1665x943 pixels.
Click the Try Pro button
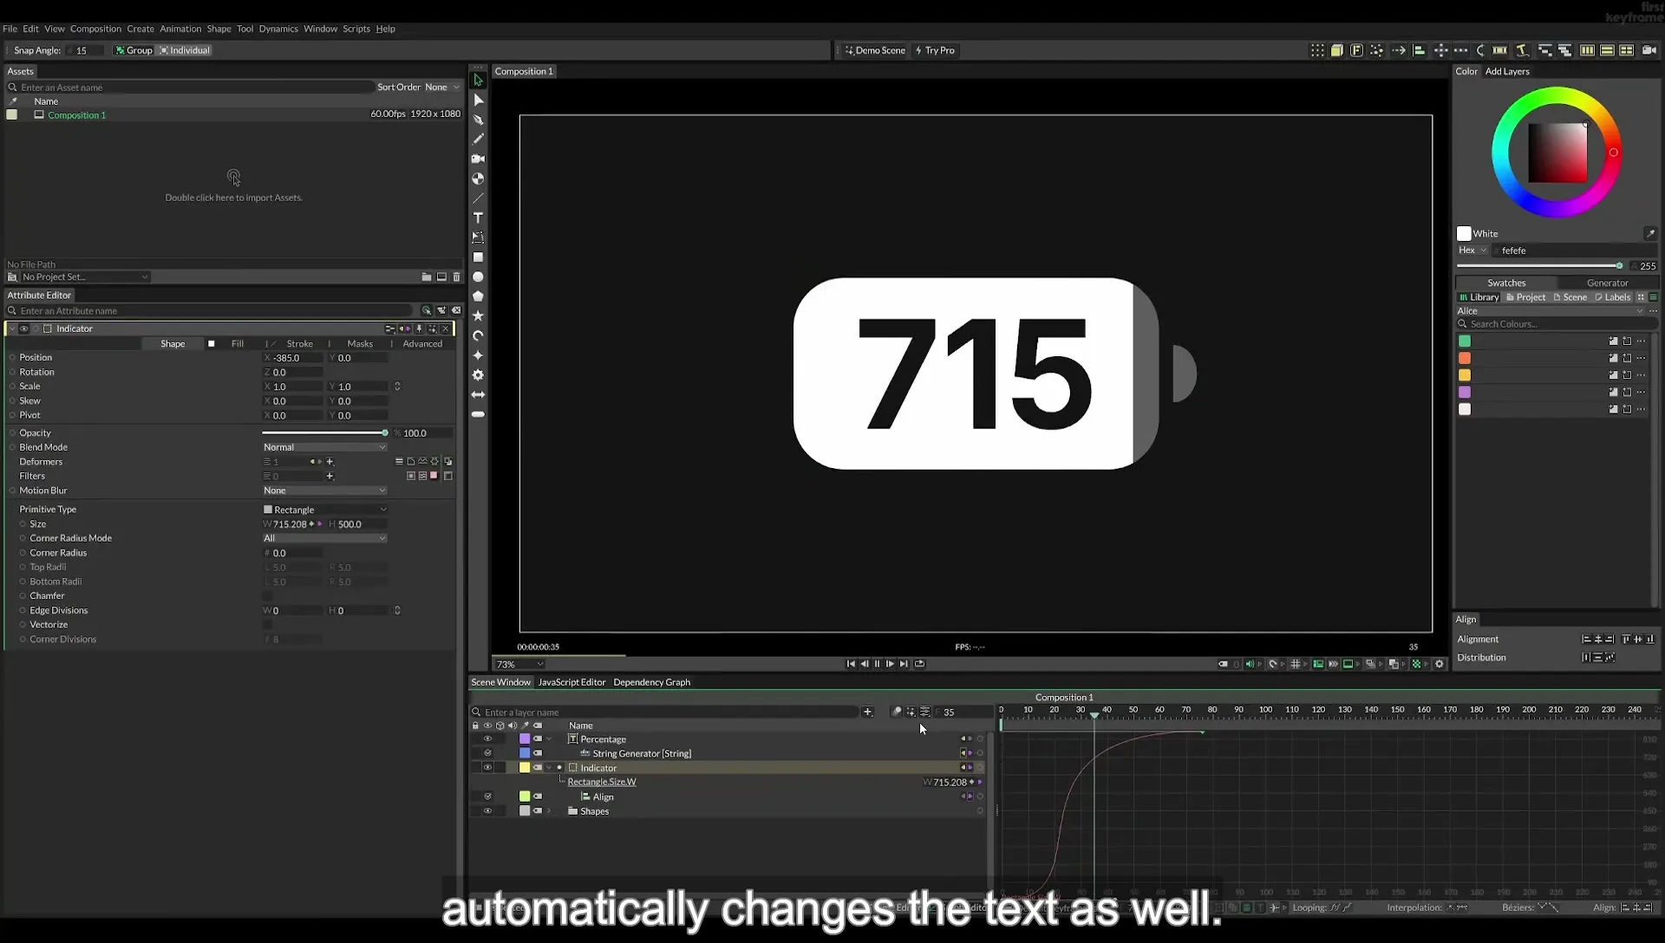(935, 50)
